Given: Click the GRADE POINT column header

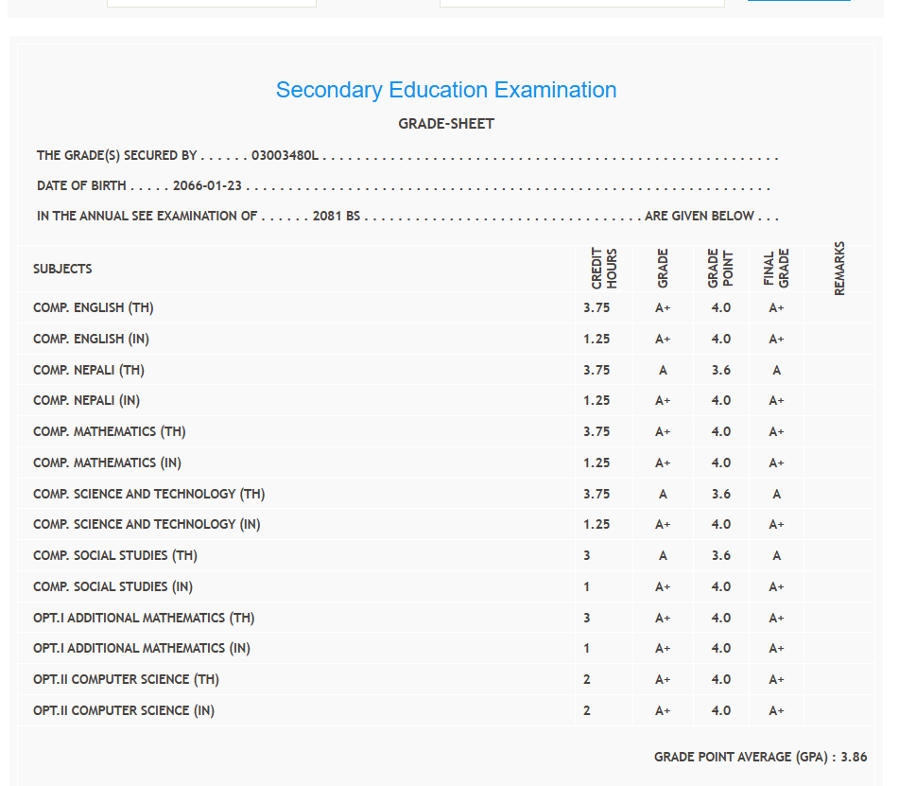Looking at the screenshot, I should coord(720,269).
